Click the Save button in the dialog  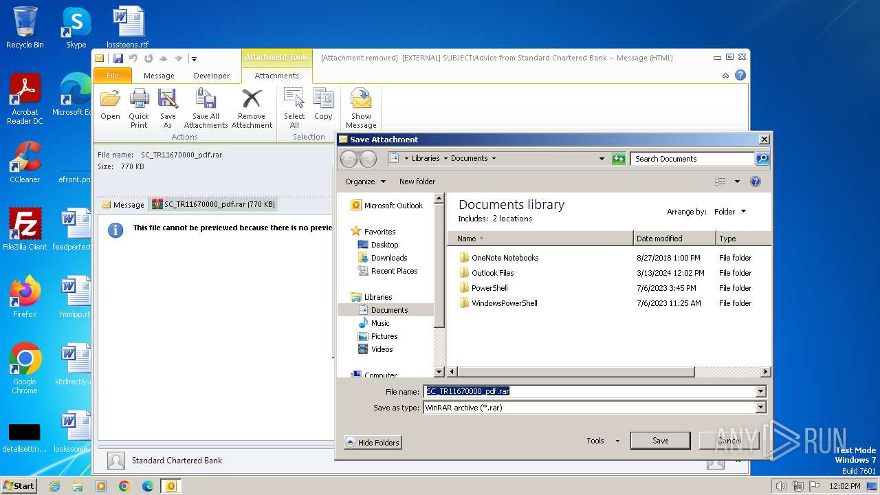click(x=660, y=441)
